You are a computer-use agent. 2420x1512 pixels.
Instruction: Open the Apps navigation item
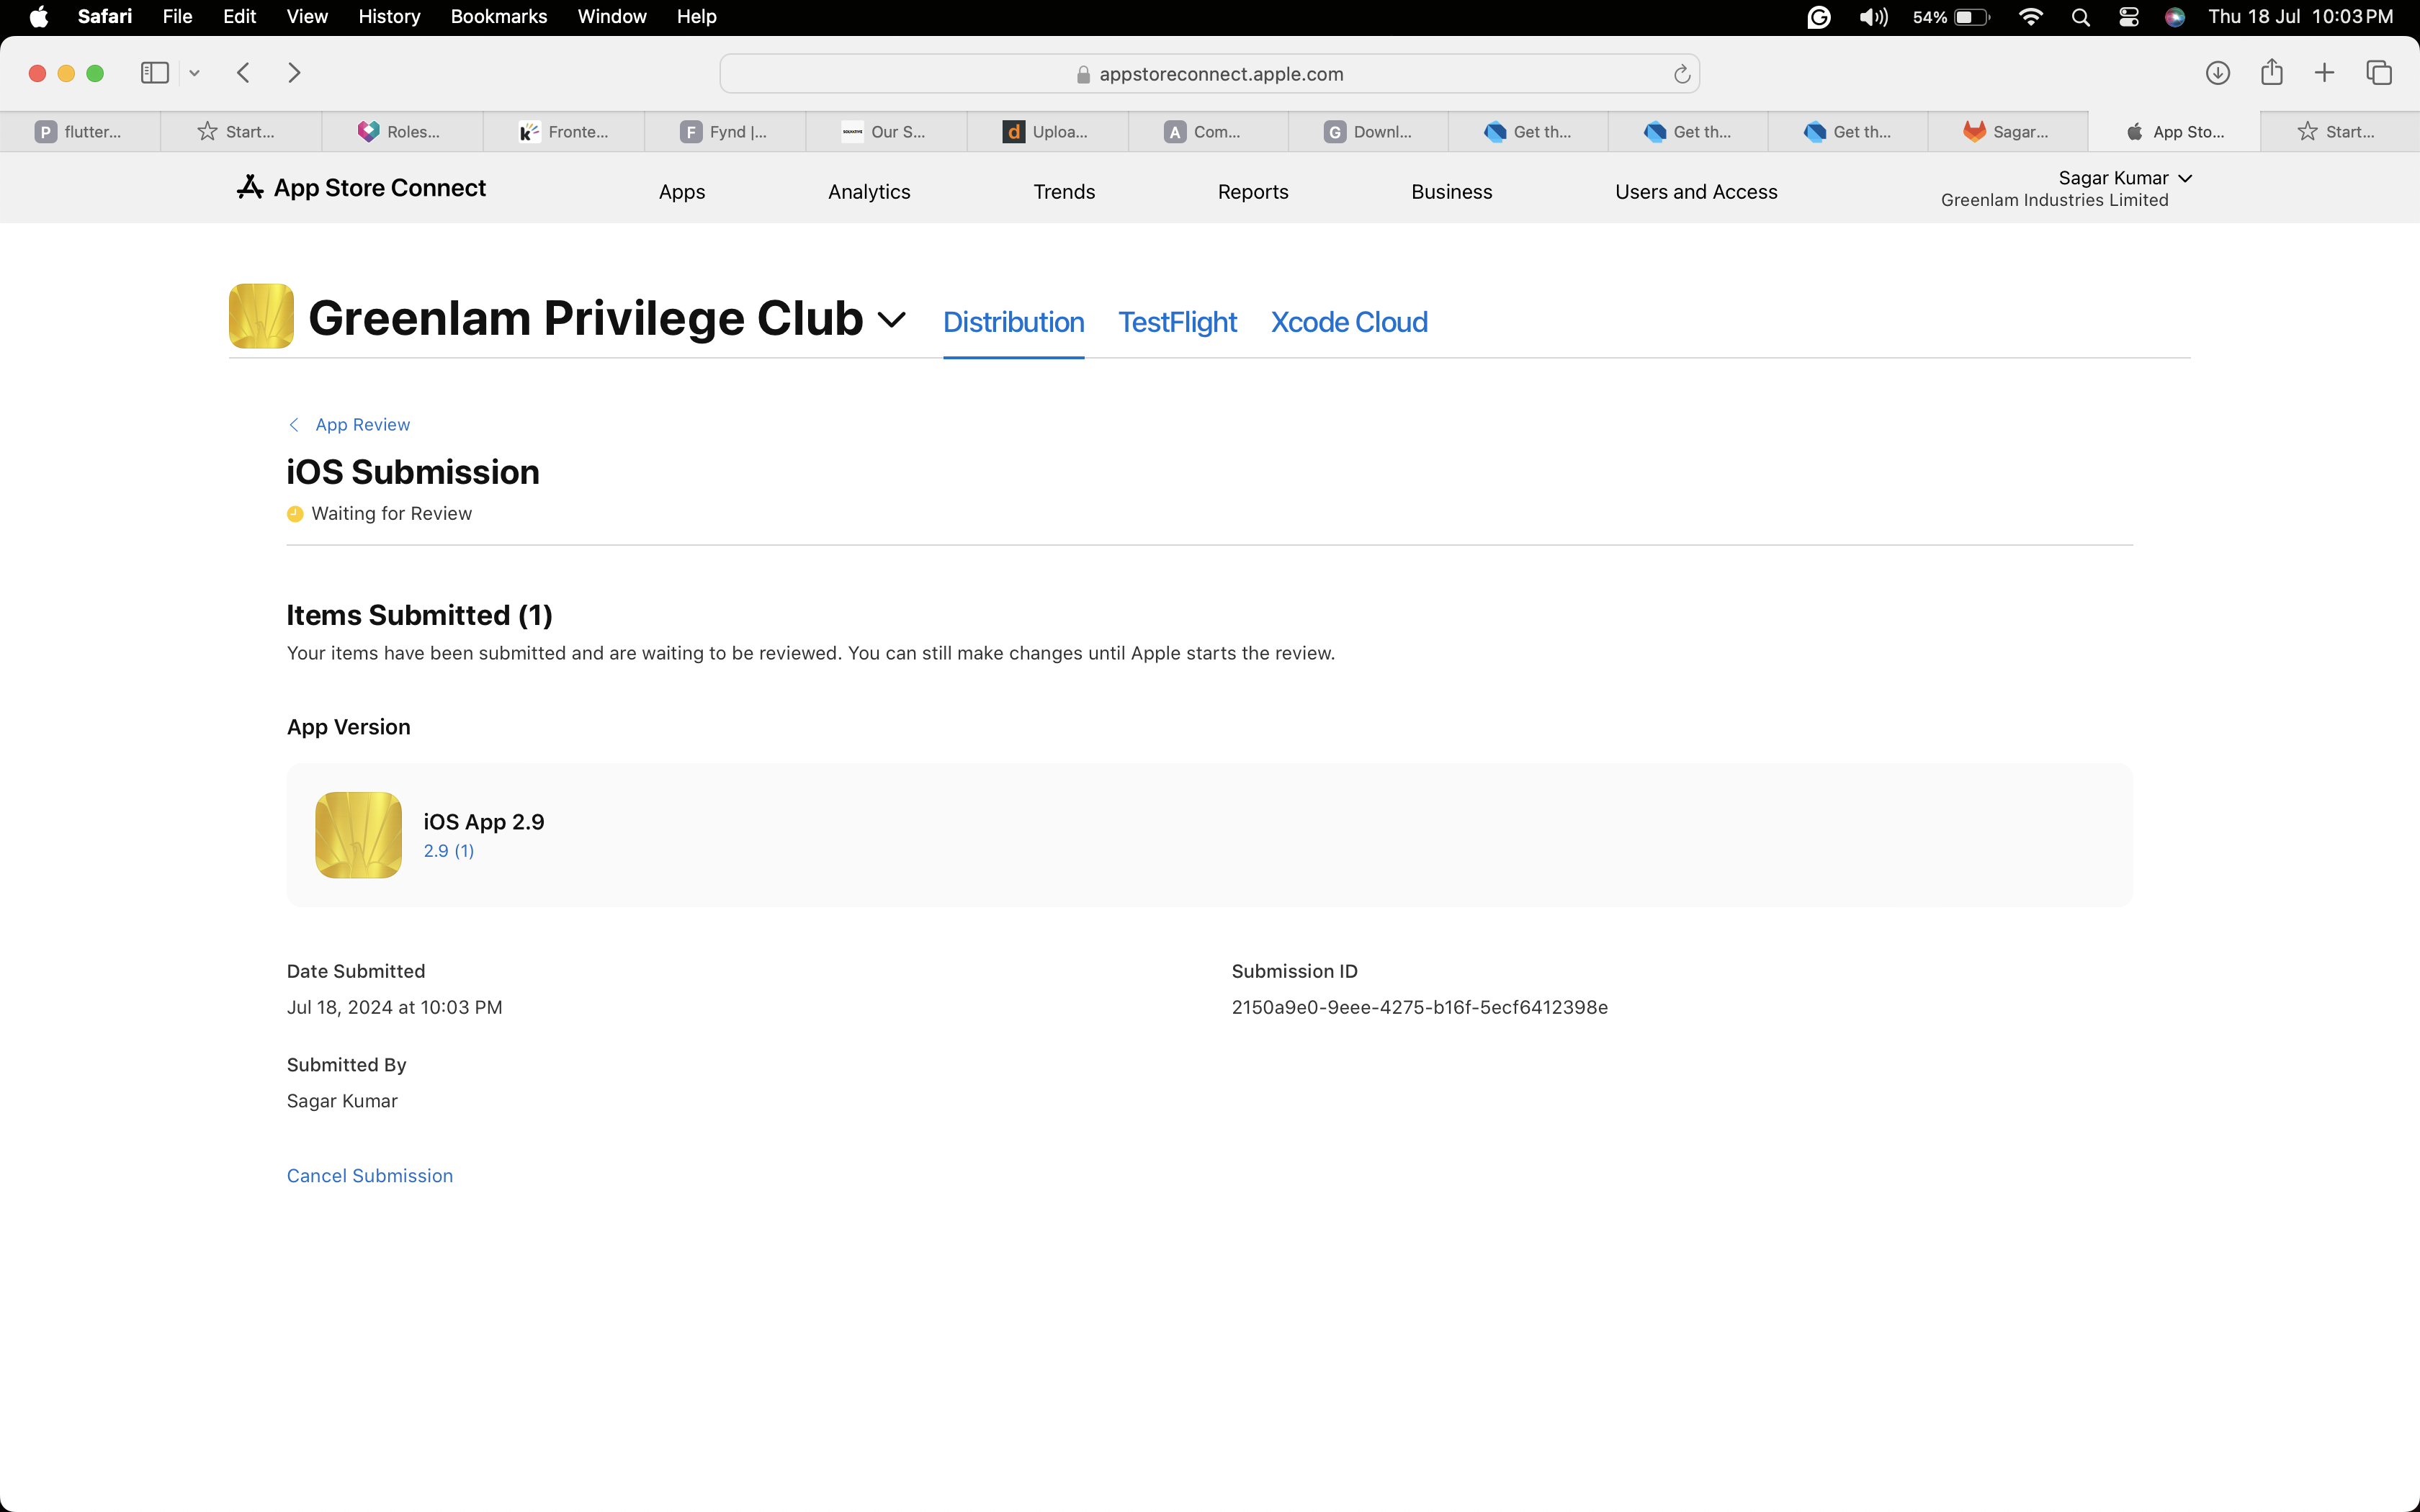682,192
